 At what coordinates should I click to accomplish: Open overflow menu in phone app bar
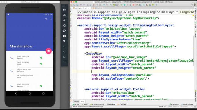tap(51, 19)
